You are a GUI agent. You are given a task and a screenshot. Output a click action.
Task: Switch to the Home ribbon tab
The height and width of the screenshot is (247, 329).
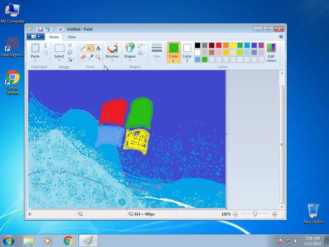pos(54,37)
